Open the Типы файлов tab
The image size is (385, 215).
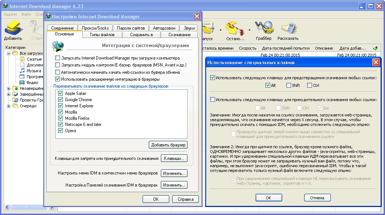pyautogui.click(x=102, y=35)
